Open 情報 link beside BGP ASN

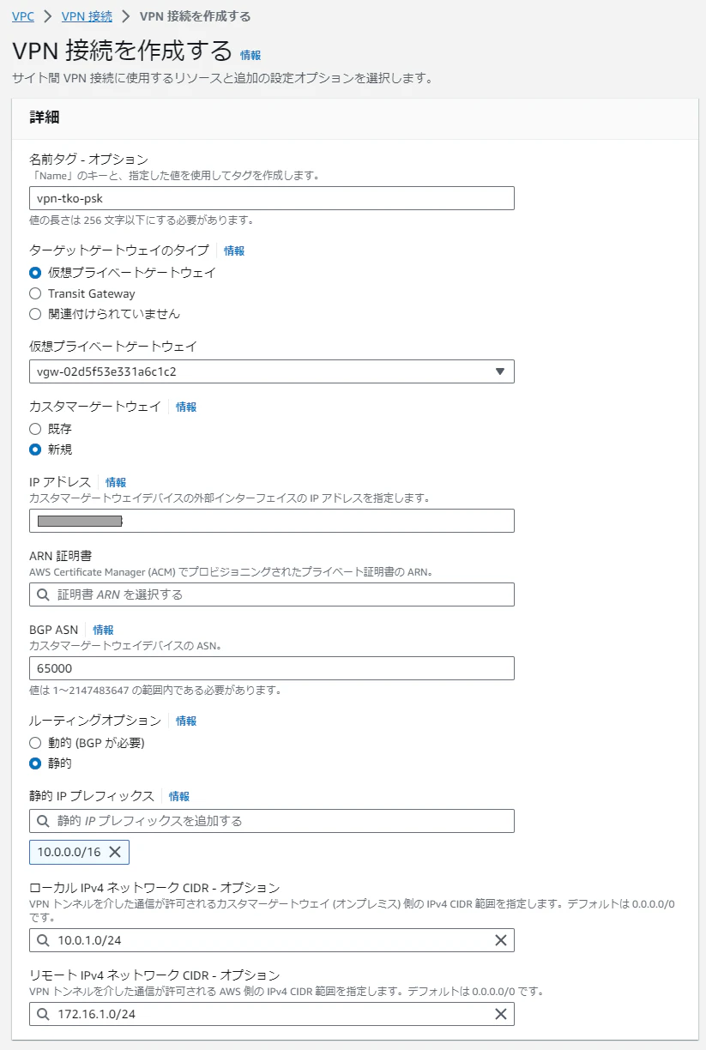[x=103, y=630]
